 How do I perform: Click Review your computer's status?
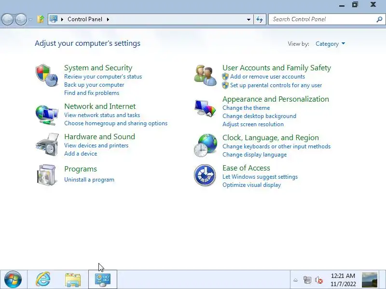103,77
